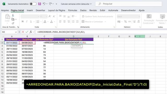Click Decrease Indent icon
Viewport: 167px width, 94px height.
73,21
